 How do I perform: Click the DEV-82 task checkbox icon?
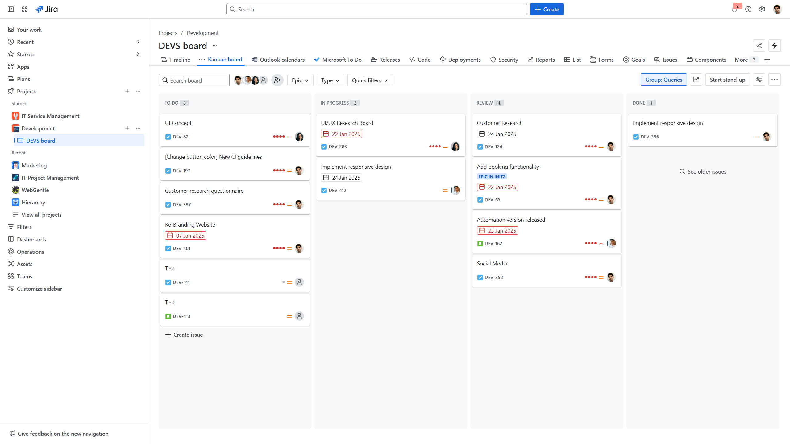pyautogui.click(x=168, y=137)
